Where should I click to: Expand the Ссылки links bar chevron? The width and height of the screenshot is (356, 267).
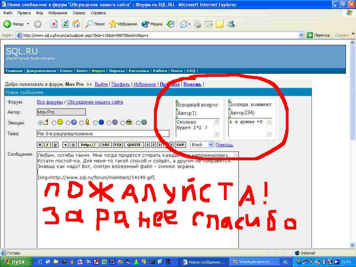tap(353, 34)
